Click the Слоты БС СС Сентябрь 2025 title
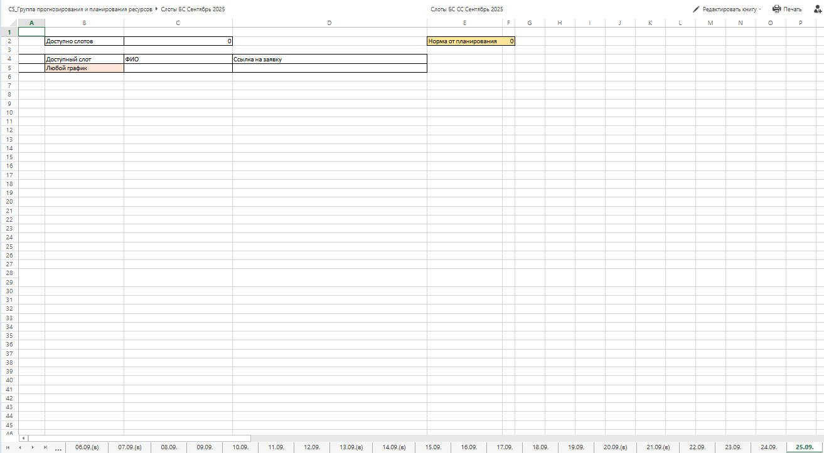 pos(467,9)
